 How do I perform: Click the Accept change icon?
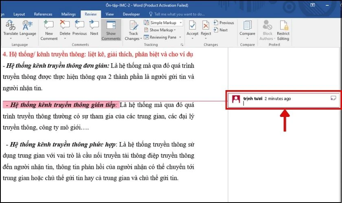[x=192, y=25]
